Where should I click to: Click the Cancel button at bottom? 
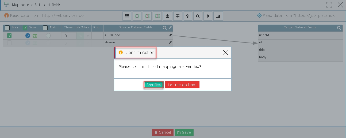[163, 132]
